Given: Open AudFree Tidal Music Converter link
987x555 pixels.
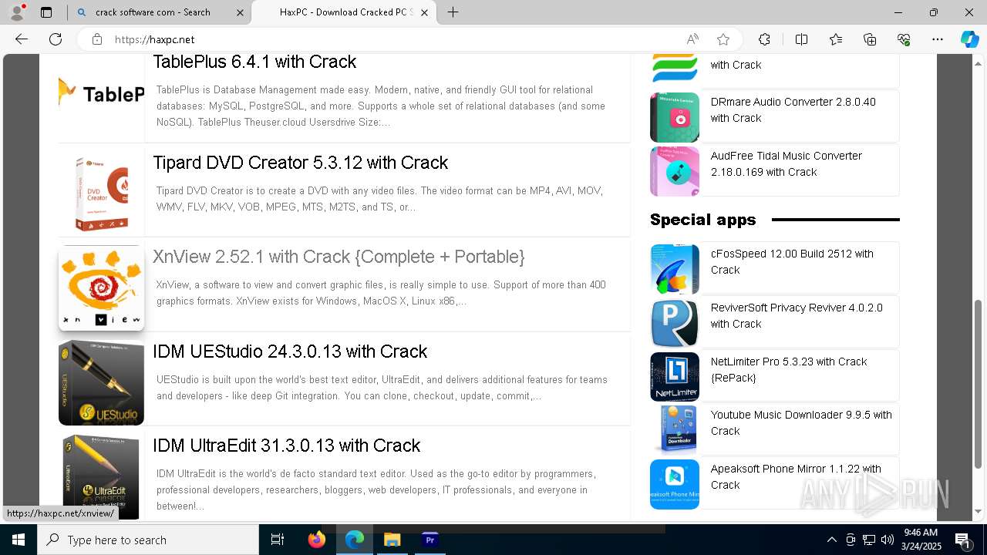Looking at the screenshot, I should tap(787, 163).
